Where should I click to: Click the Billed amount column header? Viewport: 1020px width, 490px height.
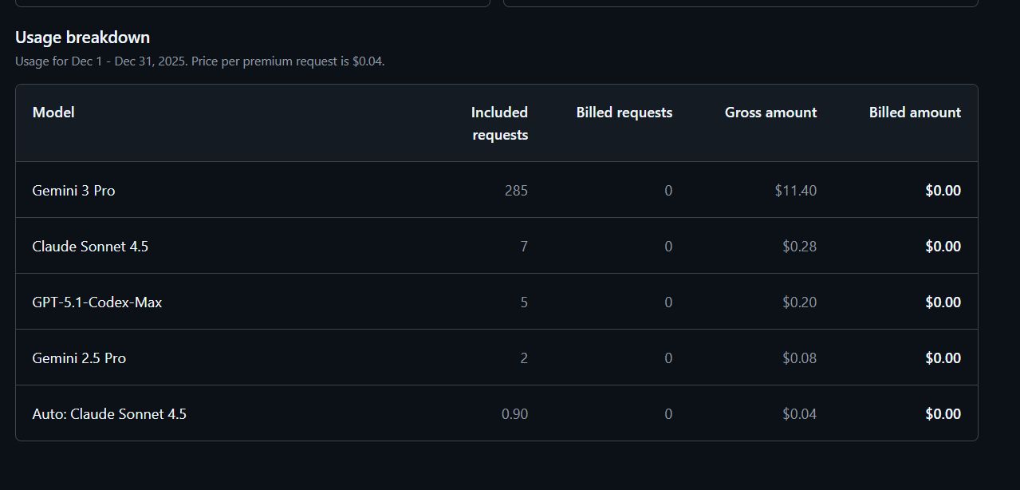click(915, 112)
